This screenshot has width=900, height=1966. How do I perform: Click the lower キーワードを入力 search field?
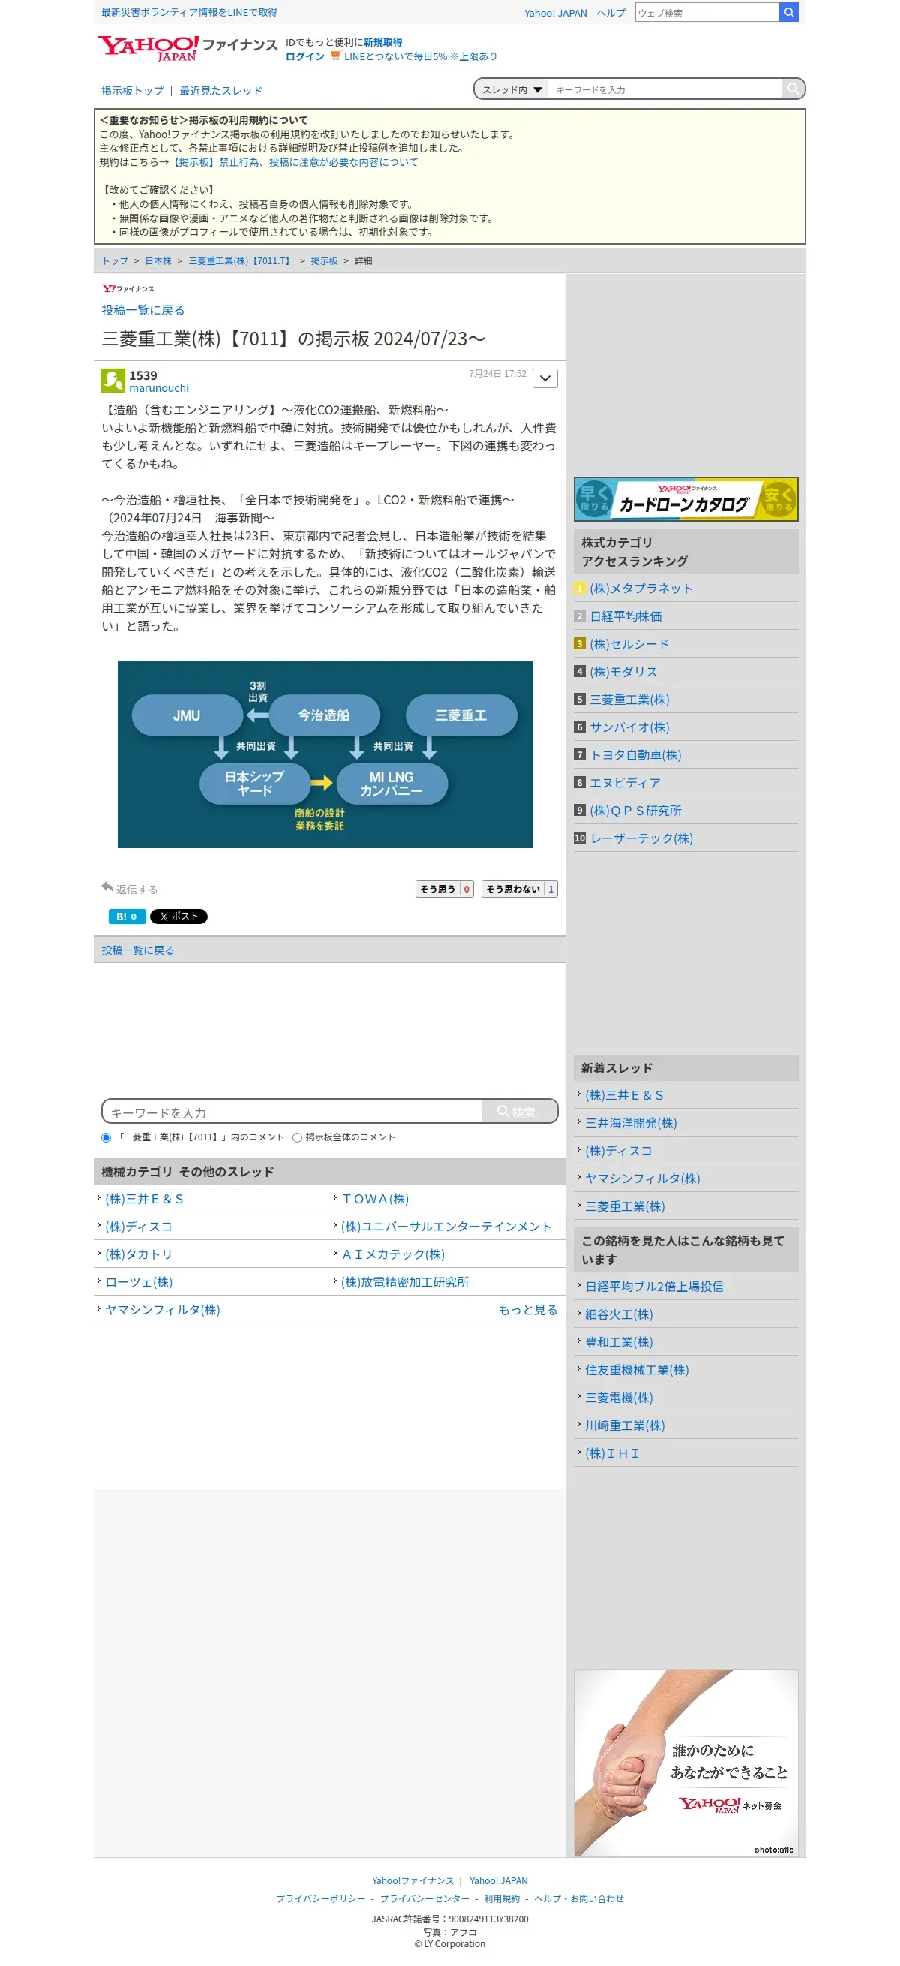pyautogui.click(x=293, y=1112)
